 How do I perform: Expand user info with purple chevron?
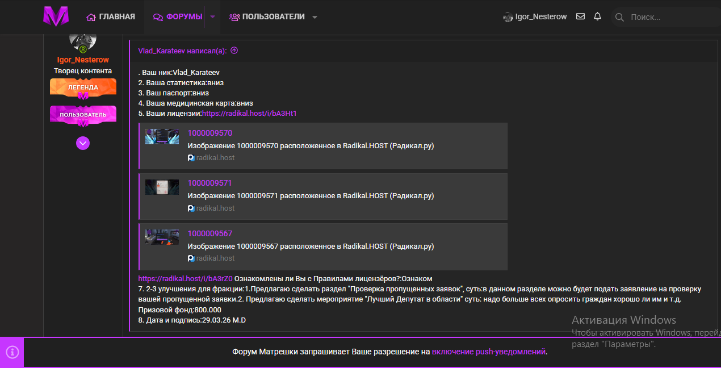coord(83,143)
